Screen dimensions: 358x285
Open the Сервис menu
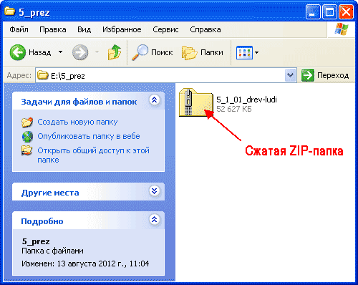[x=165, y=29]
